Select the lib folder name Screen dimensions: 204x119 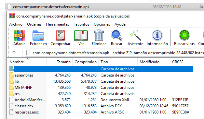[x=17, y=81]
